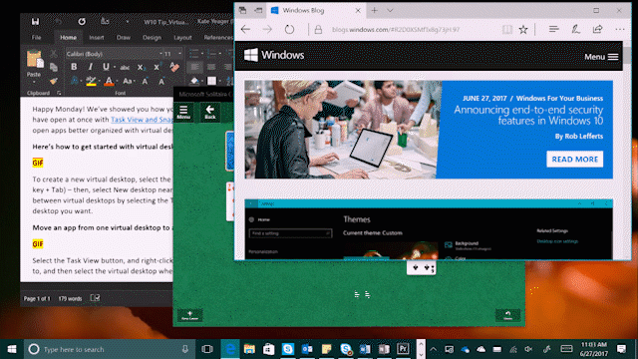
Task: Go back a page in Edge
Action: coord(245,29)
